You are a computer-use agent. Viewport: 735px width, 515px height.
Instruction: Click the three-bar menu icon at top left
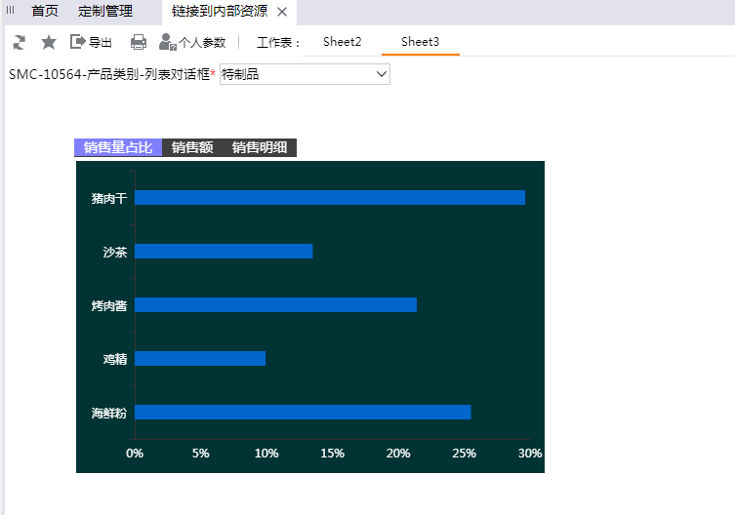(11, 10)
